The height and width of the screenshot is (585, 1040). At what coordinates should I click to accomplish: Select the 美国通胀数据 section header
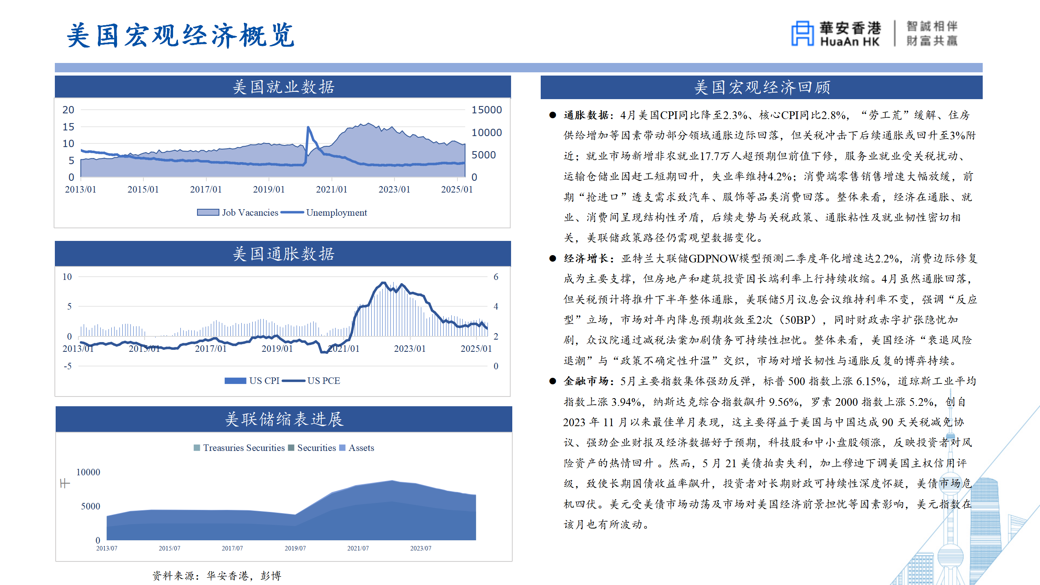pos(283,253)
